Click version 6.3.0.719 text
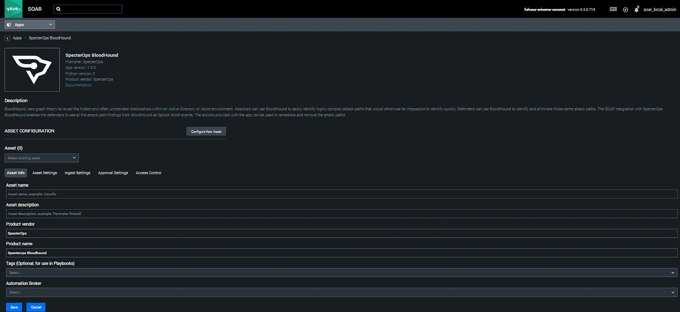Image resolution: width=680 pixels, height=312 pixels. tap(581, 9)
